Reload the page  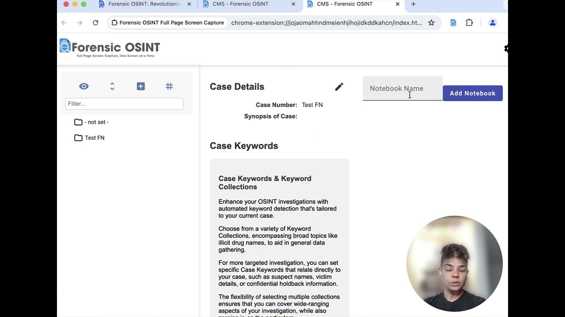pyautogui.click(x=95, y=22)
